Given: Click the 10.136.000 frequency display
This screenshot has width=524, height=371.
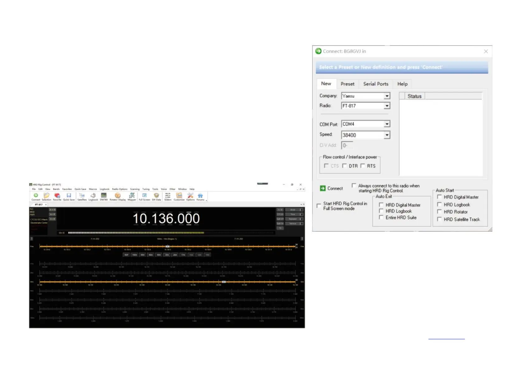Looking at the screenshot, I should click(166, 219).
